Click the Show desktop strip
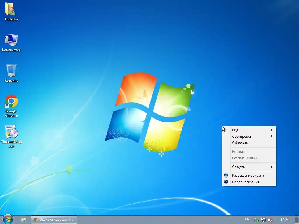This screenshot has width=299, height=224. 297,220
